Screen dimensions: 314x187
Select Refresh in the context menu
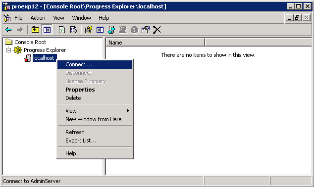pos(95,132)
